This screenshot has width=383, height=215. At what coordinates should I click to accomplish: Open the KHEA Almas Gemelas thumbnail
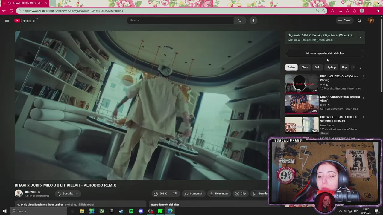pyautogui.click(x=302, y=104)
